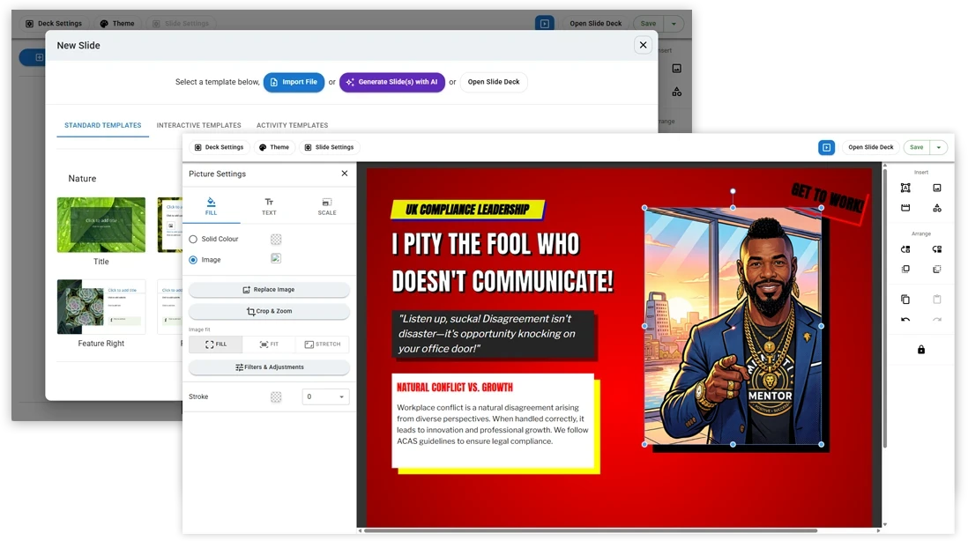This screenshot has height=548, width=968.
Task: Undo the last edit
Action: [x=905, y=320]
